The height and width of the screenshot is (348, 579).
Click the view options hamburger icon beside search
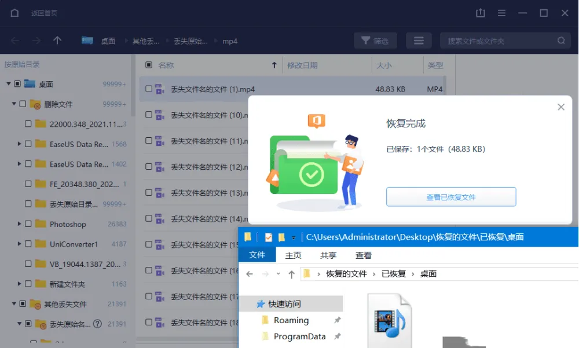tap(418, 41)
